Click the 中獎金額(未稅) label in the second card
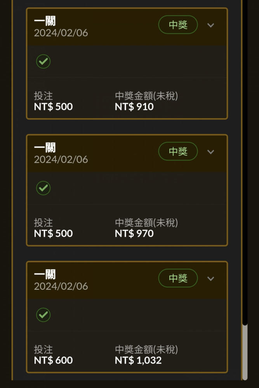Image resolution: width=259 pixels, height=388 pixels. (x=146, y=223)
